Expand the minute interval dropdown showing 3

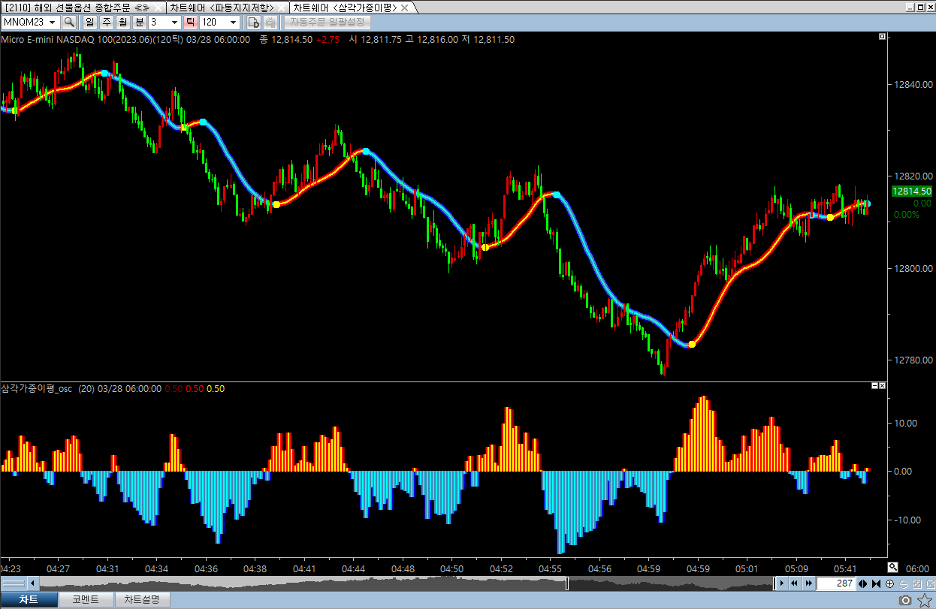[175, 23]
